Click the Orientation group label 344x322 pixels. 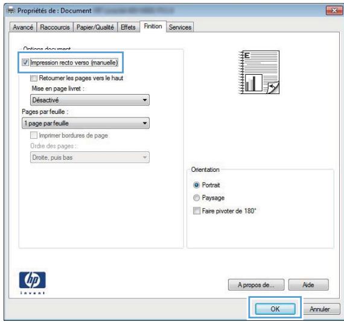click(205, 169)
